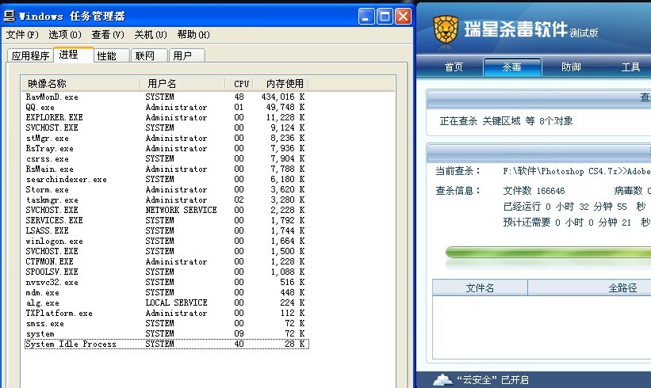Sort processes by 用户名 column header
651x388 pixels.
[x=182, y=84]
